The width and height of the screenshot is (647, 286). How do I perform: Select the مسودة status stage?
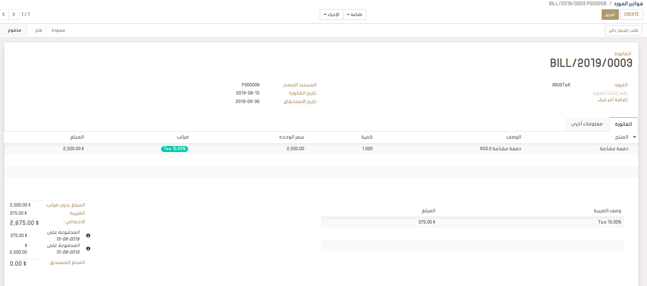coord(58,30)
